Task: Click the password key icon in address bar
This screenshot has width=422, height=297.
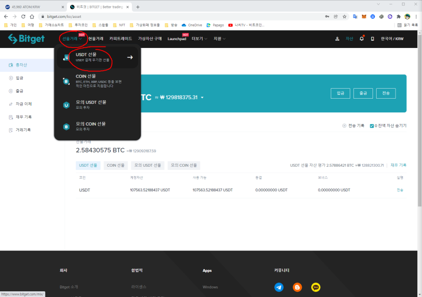Action: coord(327,17)
